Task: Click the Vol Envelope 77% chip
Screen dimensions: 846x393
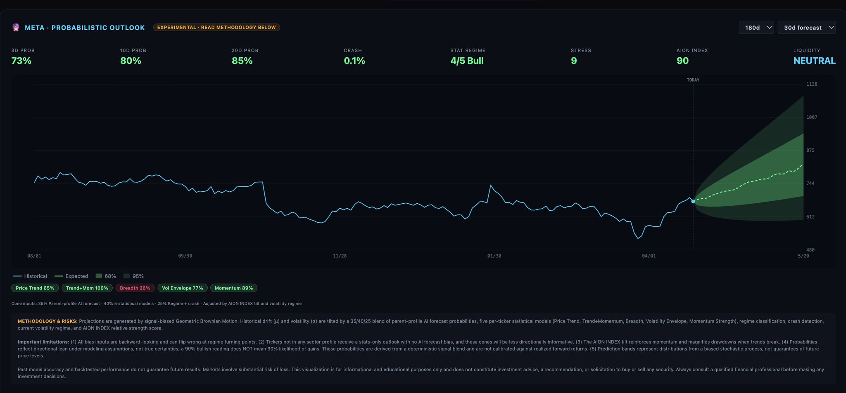Action: tap(182, 288)
